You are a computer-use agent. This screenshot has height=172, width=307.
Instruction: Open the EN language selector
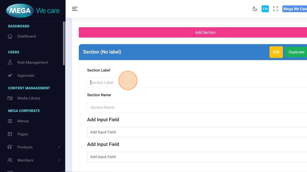click(x=265, y=9)
